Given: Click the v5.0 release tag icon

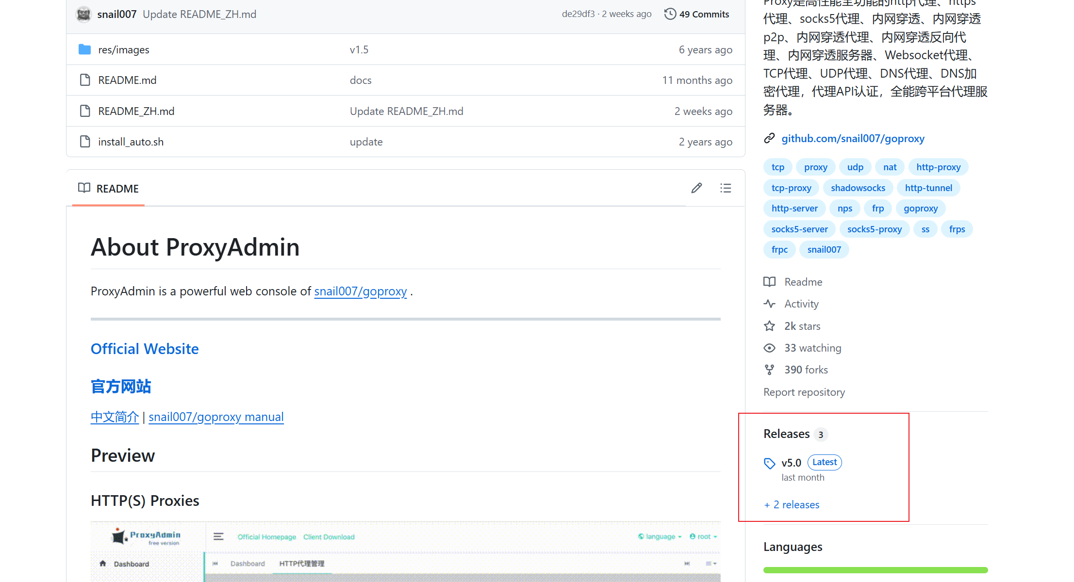Looking at the screenshot, I should (769, 463).
